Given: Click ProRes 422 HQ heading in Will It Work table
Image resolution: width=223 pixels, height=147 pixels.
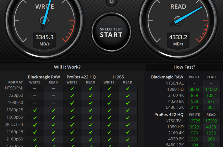Looking at the screenshot, I should tap(81, 77).
